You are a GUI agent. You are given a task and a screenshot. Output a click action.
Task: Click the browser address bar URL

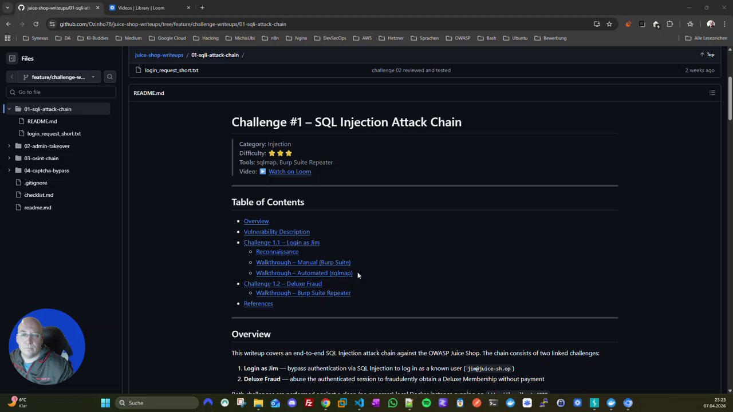(x=173, y=24)
